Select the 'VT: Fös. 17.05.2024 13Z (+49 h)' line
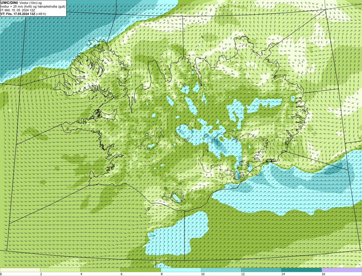Screen dimensions: 362x276 (x=23, y=14)
